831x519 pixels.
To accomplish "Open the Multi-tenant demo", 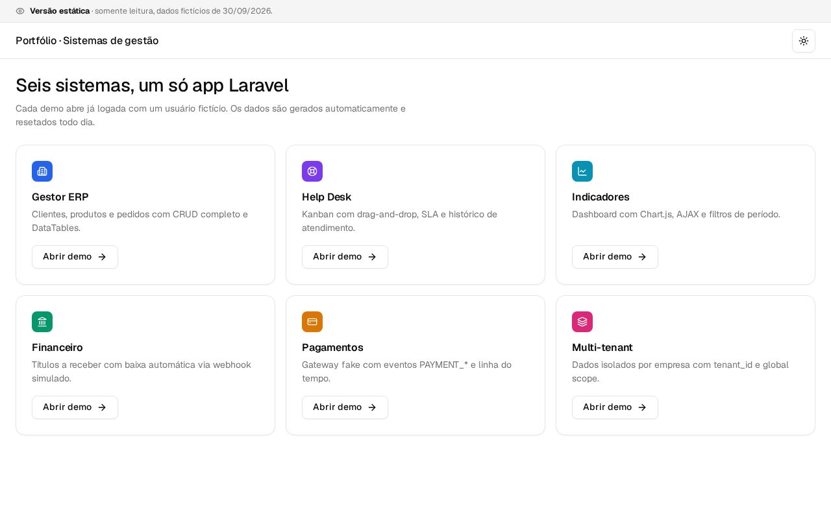I will coord(615,407).
